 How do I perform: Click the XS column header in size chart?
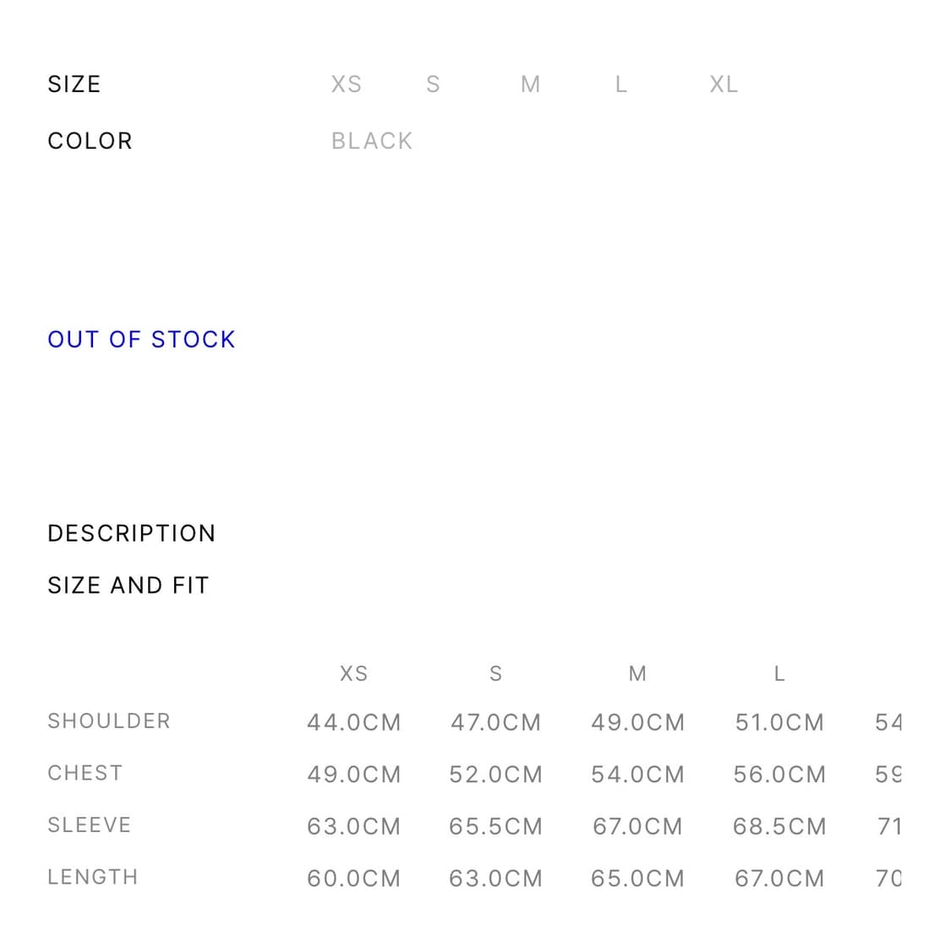[353, 674]
